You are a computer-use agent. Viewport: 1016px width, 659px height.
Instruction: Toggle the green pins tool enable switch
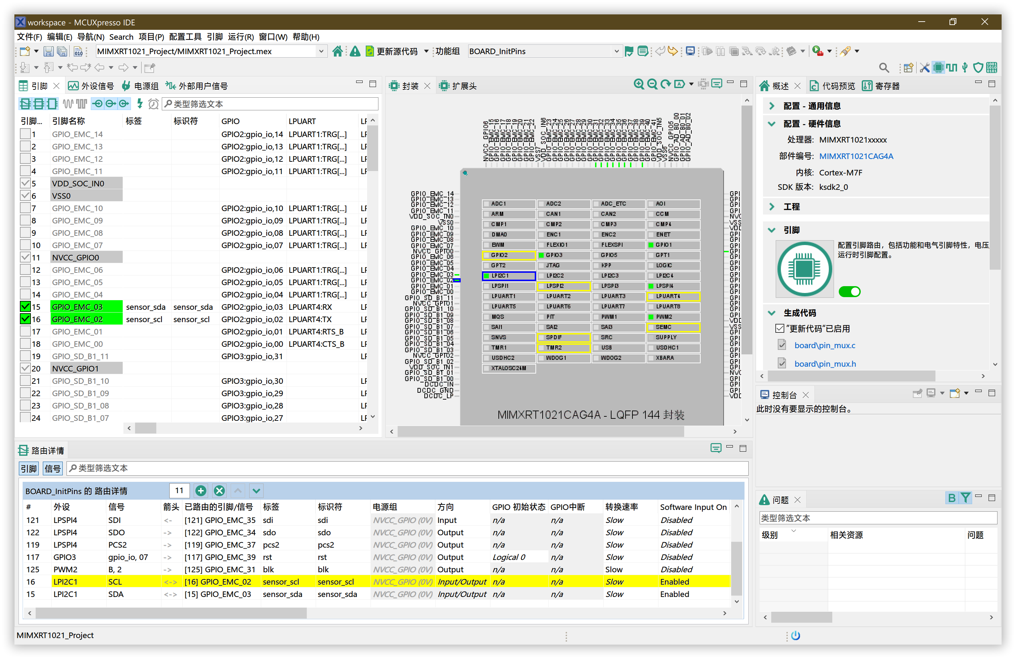click(x=849, y=292)
